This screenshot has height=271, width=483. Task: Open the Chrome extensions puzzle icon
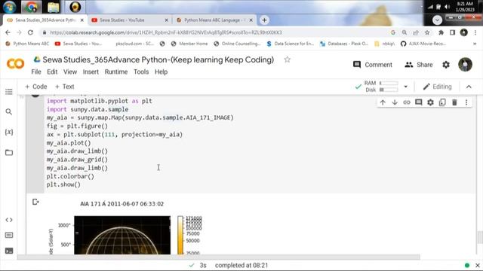[441, 32]
